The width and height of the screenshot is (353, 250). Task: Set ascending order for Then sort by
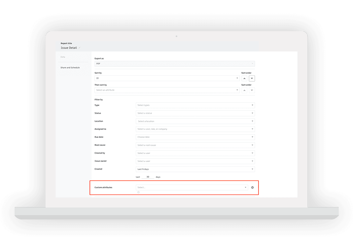click(x=244, y=90)
